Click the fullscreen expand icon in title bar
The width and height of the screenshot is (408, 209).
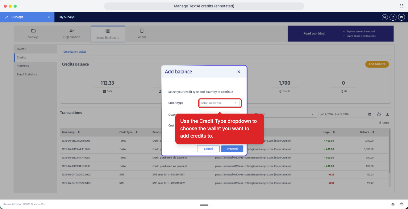coord(402,6)
